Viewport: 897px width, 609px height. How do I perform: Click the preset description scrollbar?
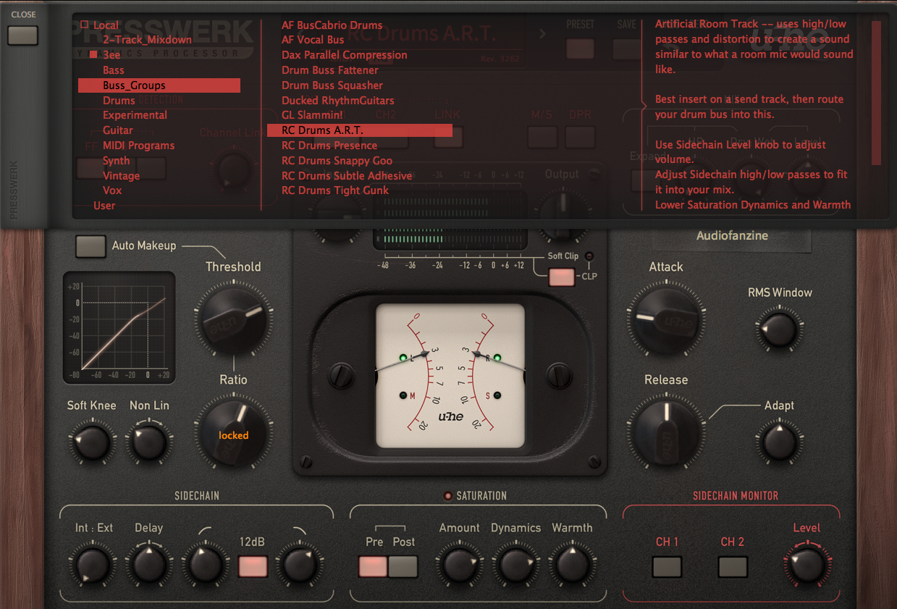pos(876,93)
